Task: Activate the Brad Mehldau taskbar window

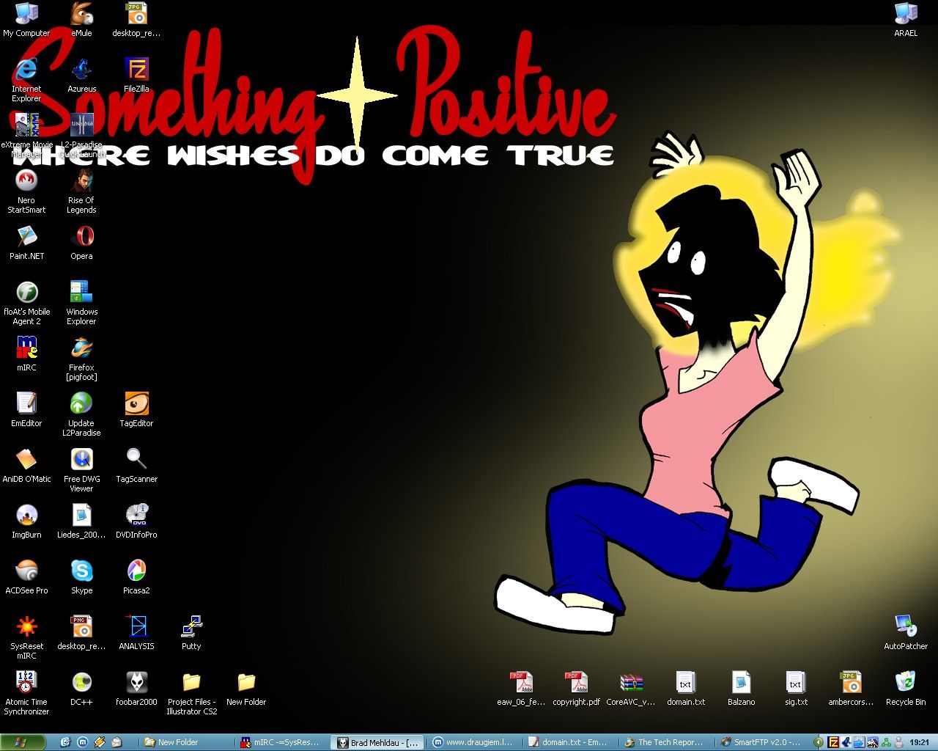Action: point(378,742)
